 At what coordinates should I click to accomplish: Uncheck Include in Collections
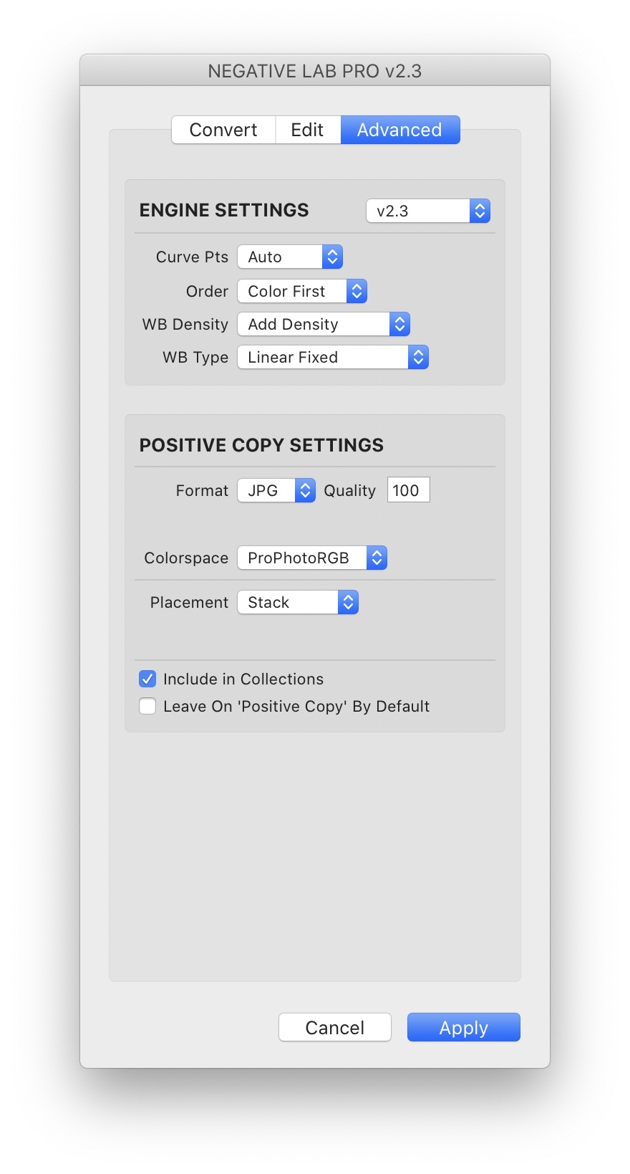pyautogui.click(x=147, y=679)
